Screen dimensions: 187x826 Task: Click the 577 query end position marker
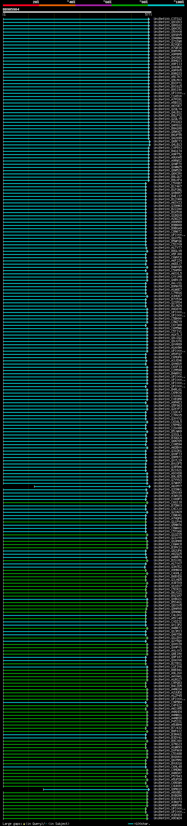[x=147, y=14]
